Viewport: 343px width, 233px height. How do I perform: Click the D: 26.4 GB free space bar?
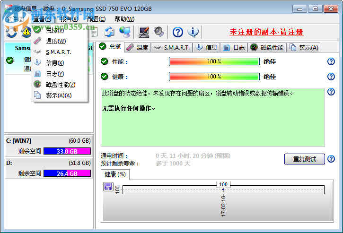coord(67,173)
